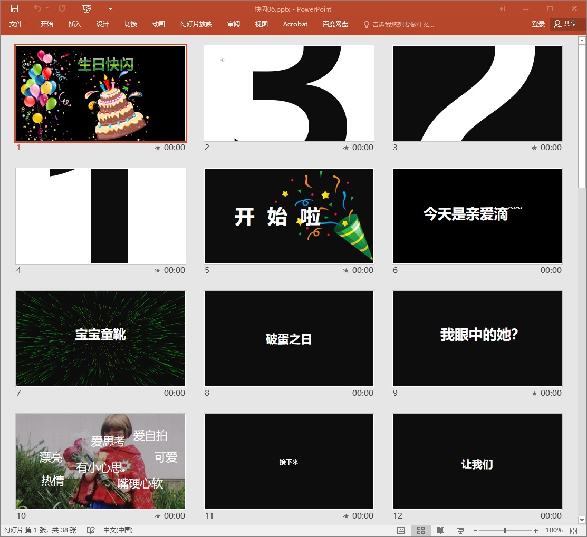Click the animation star under slide 5
Screen dimensions: 587x537
(x=346, y=270)
